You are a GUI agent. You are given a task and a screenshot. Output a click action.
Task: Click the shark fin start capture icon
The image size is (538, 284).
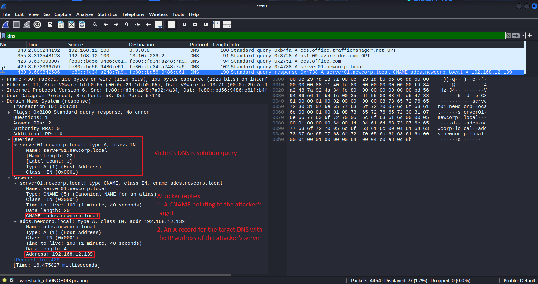click(x=5, y=24)
